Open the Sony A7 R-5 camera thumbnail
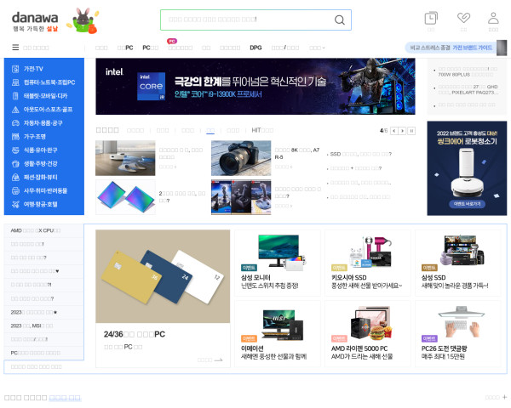Screen dimensions: 511x408 (241, 158)
